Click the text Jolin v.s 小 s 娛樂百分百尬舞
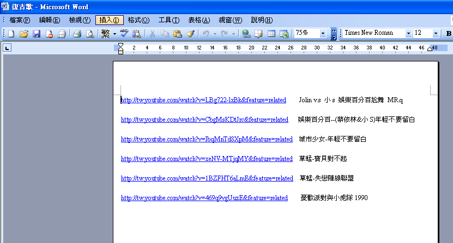Screen dimensions: 453x243 [341, 100]
